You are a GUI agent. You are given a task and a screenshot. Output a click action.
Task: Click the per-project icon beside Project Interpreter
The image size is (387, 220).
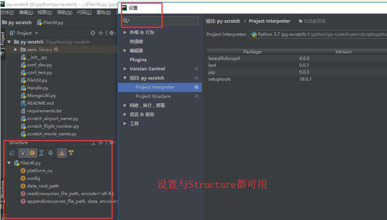click(196, 87)
